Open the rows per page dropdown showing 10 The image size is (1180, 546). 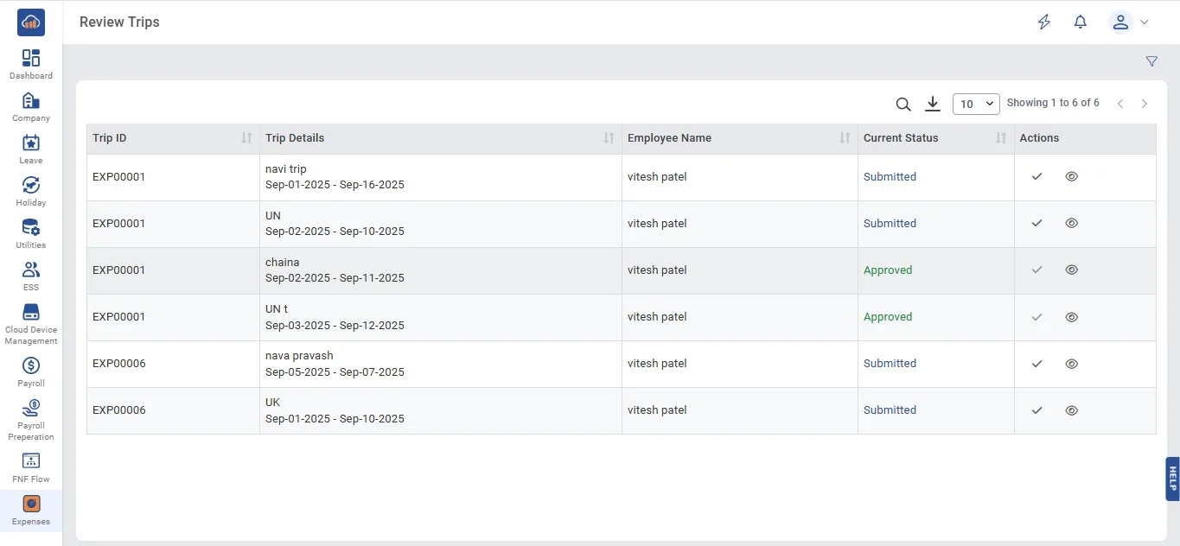click(x=975, y=104)
